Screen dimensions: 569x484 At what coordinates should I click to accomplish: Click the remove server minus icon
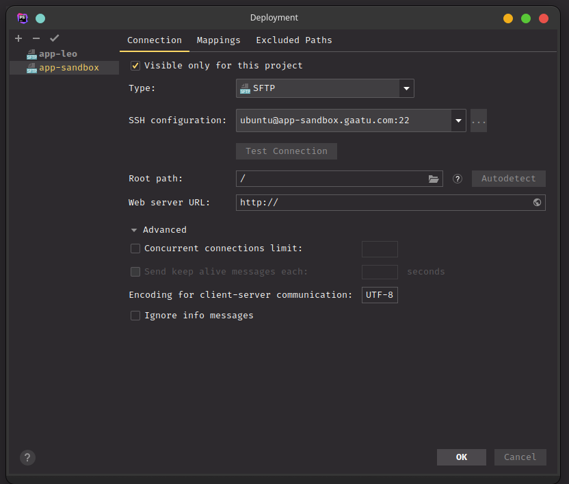point(36,38)
